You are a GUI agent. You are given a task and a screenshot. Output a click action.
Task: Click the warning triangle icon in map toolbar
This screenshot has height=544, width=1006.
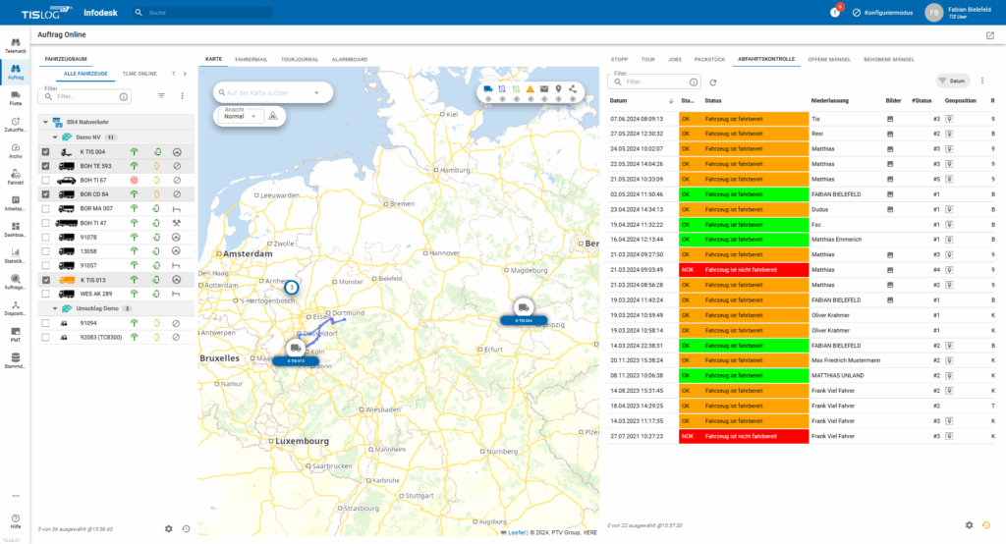(x=530, y=89)
